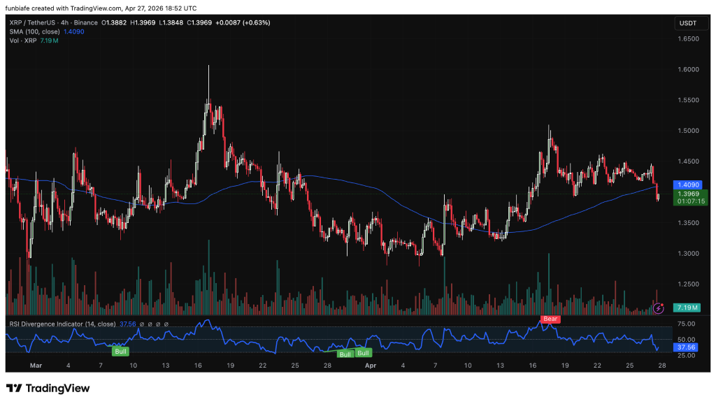Click the SMA (100, close) indicator legend
The width and height of the screenshot is (716, 404).
coord(34,32)
